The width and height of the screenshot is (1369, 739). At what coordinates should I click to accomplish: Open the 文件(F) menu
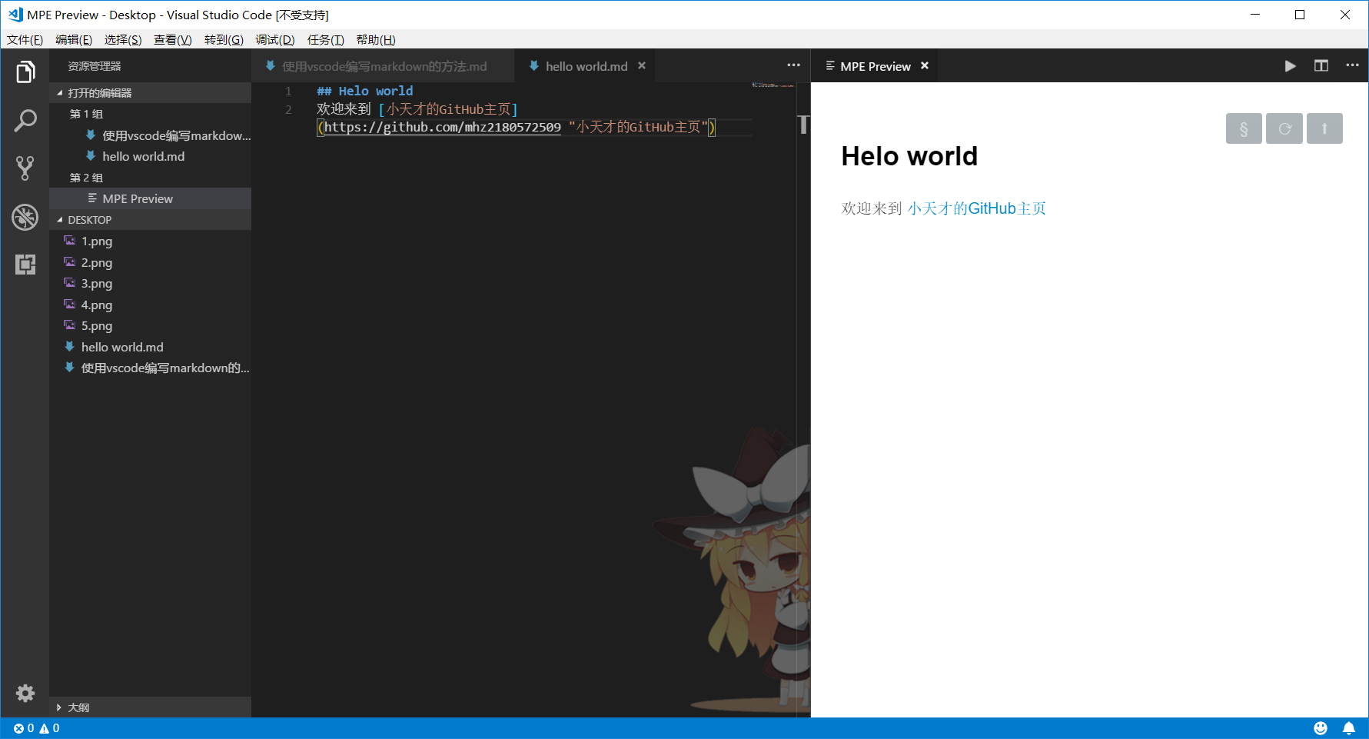(x=25, y=40)
